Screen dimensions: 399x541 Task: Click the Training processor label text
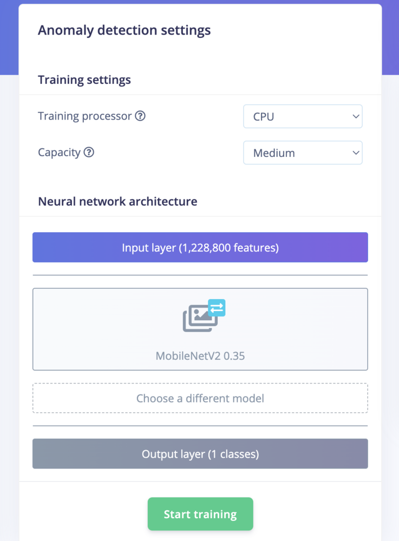(x=85, y=116)
